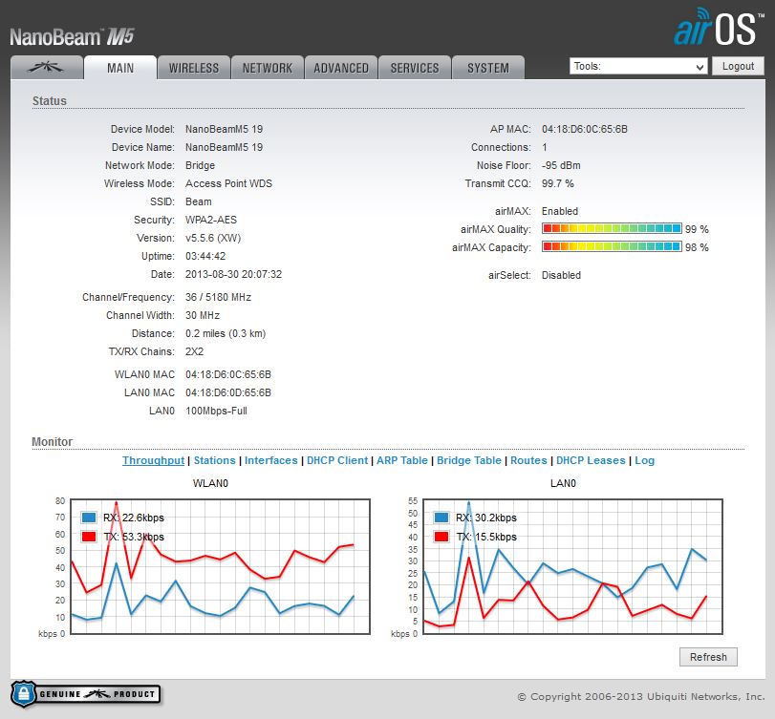Viewport: 775px width, 719px height.
Task: Click the Monitor section heading
Action: (x=53, y=441)
